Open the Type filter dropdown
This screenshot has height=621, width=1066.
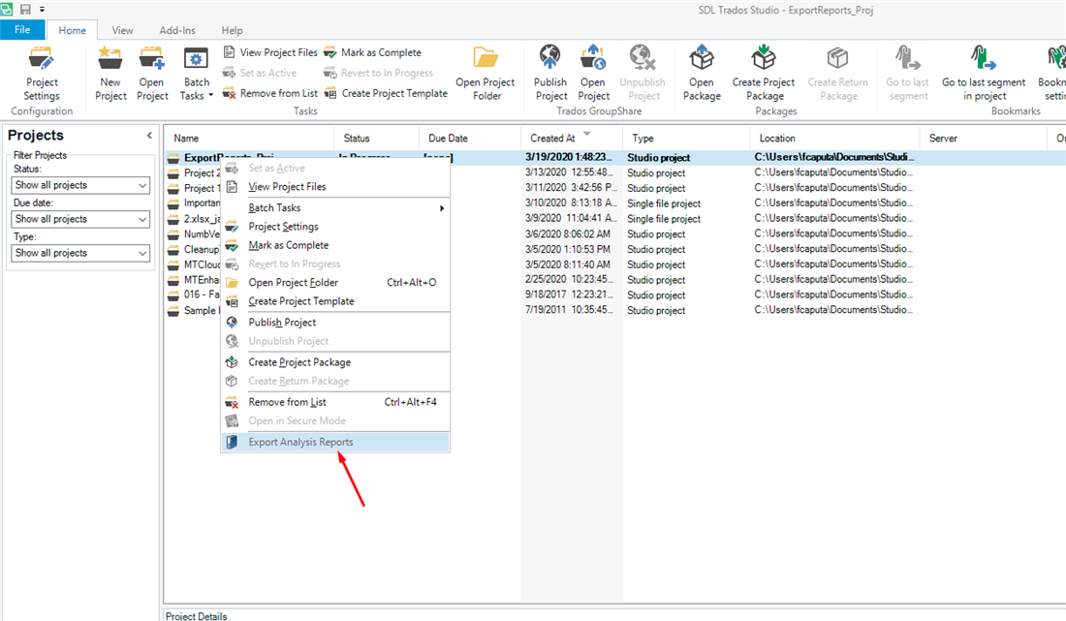(x=80, y=253)
